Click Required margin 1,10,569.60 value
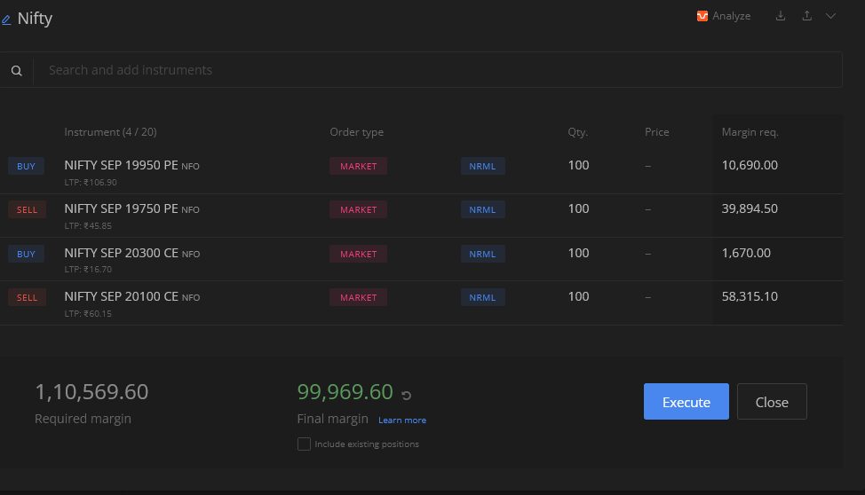The width and height of the screenshot is (865, 495). [x=91, y=392]
